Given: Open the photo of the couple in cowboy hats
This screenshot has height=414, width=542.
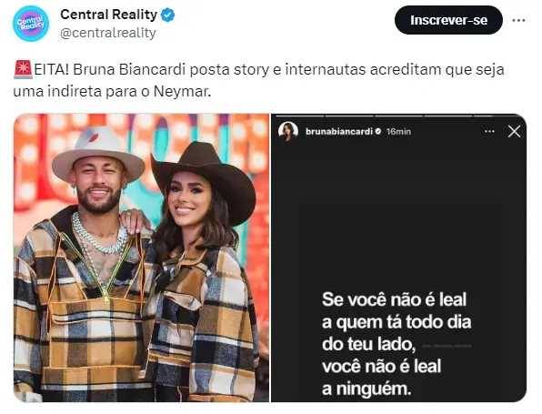Looking at the screenshot, I should click(141, 257).
